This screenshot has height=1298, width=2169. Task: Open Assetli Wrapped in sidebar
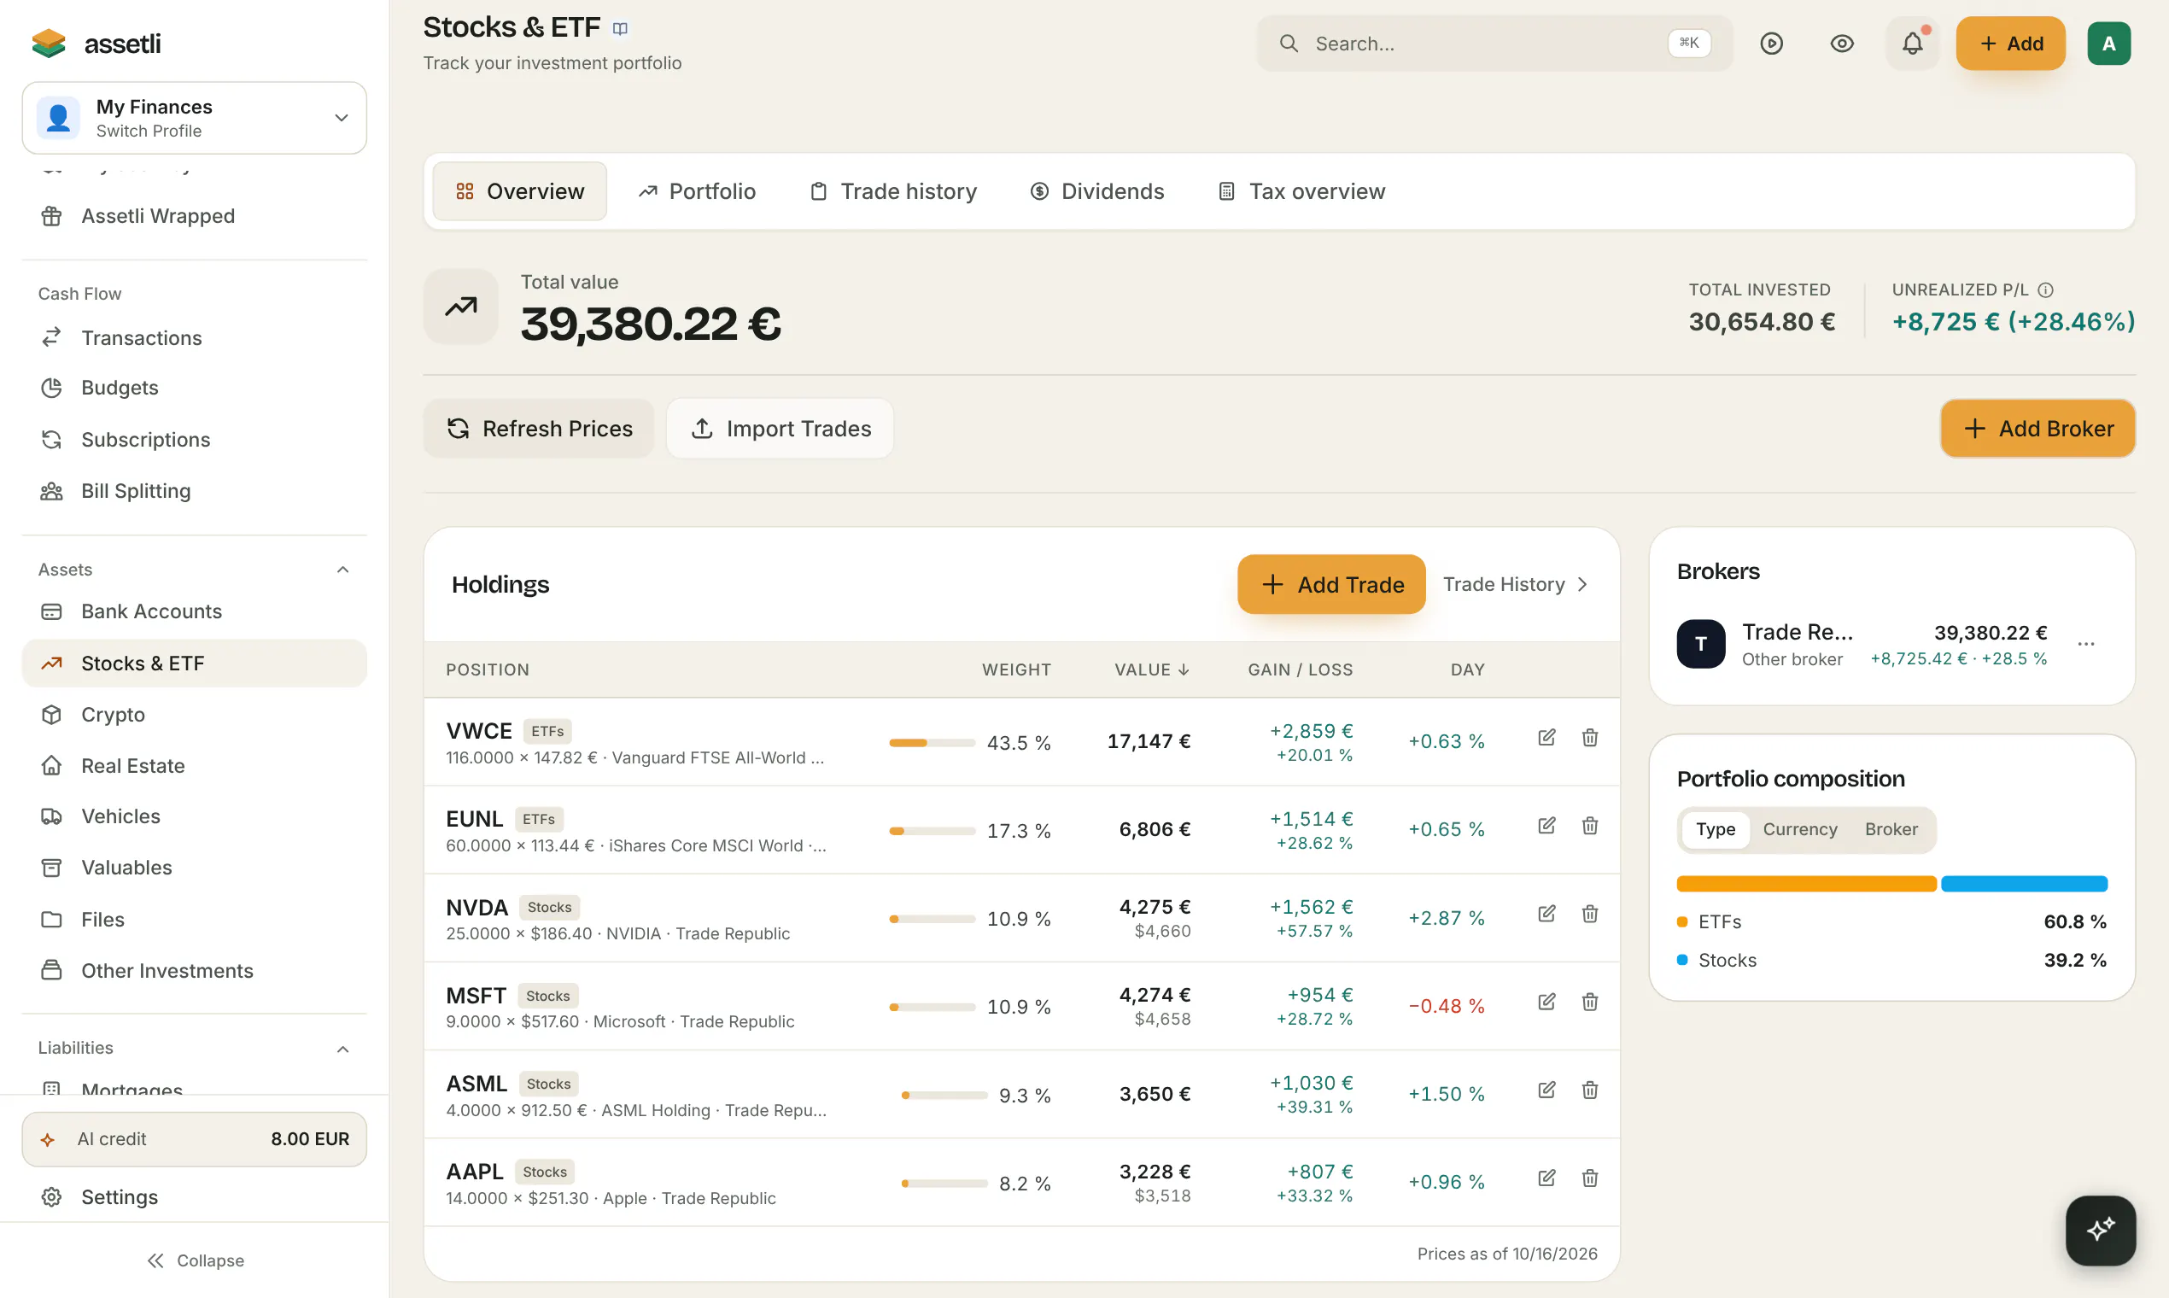click(194, 216)
